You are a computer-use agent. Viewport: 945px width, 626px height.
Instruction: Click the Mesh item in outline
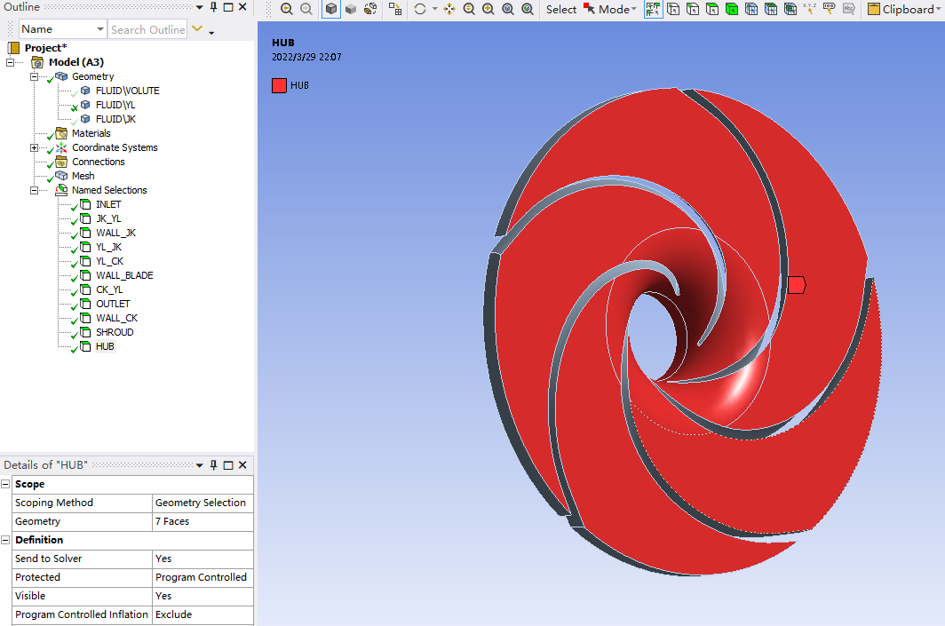[83, 176]
